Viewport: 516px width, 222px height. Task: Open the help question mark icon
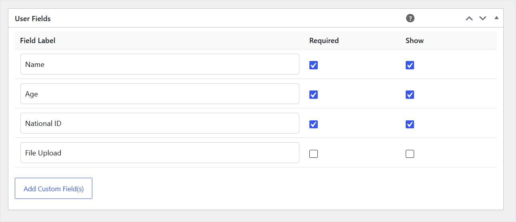[410, 18]
